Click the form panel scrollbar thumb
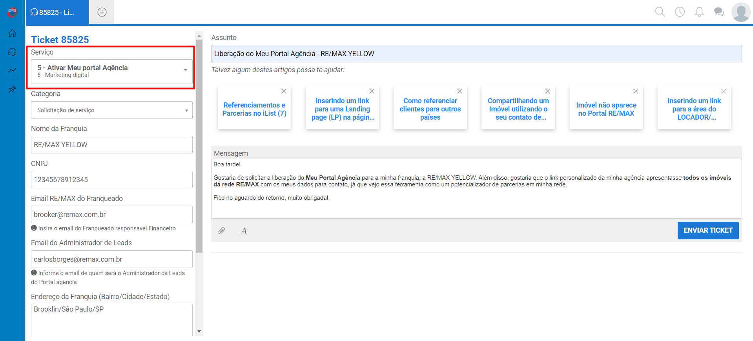 click(x=199, y=146)
